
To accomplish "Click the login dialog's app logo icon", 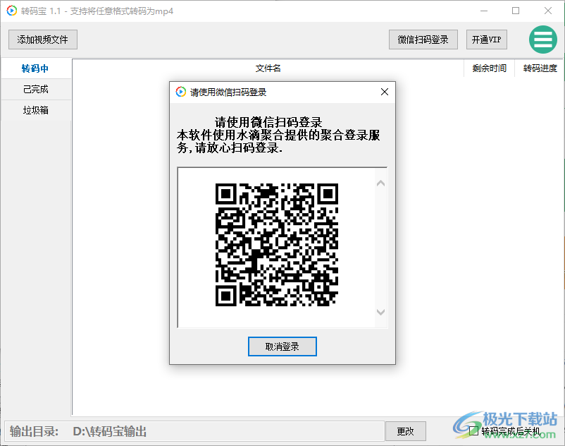I will point(181,92).
